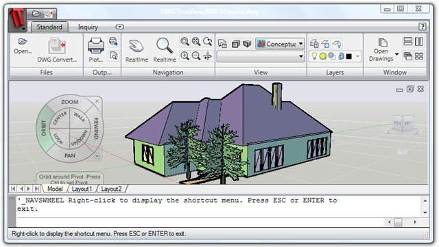Viewport: 439px width, 247px height.
Task: Click the horizontal command line scrollbar thumb
Action: pos(398,222)
